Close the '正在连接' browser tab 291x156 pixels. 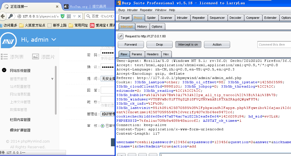tap(57, 7)
